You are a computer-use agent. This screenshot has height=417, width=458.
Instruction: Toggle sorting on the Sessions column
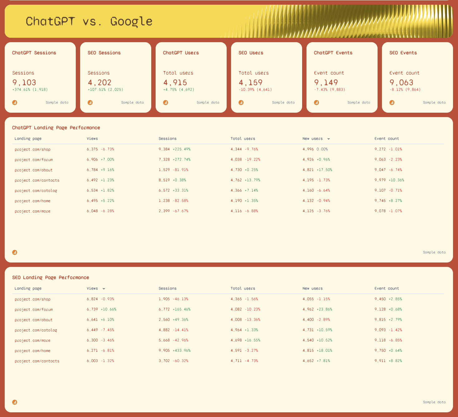[x=167, y=139]
